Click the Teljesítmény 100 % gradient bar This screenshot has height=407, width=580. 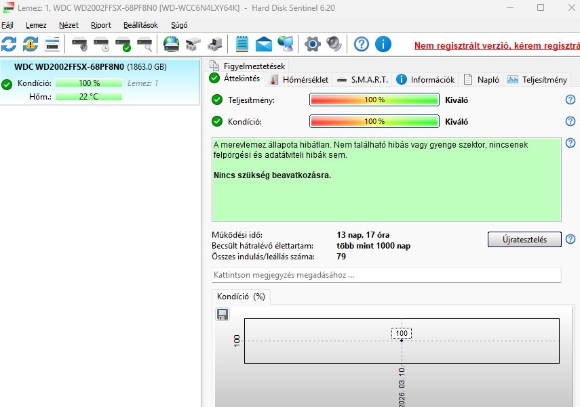click(x=374, y=100)
